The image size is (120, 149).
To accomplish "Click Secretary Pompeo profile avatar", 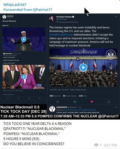I will (52, 18).
